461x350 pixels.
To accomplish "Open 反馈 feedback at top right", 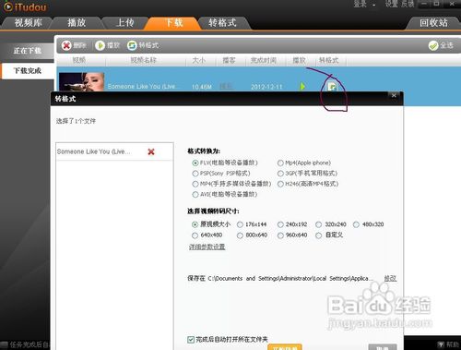I will tap(408, 4).
